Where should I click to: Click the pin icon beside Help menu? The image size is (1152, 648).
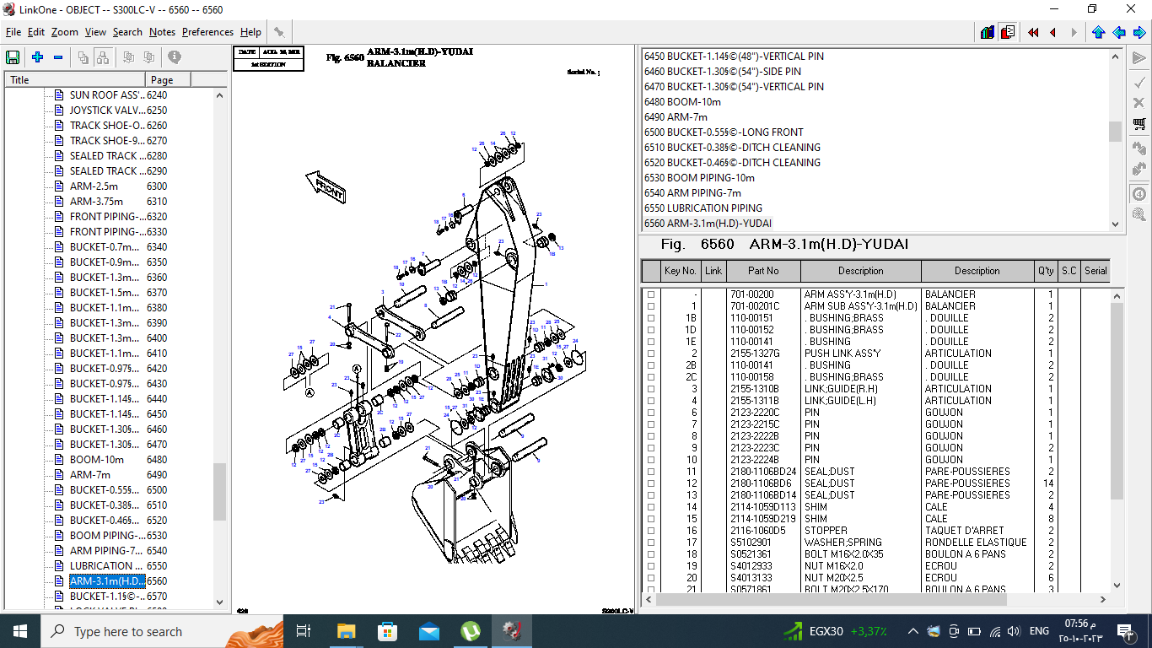point(279,32)
